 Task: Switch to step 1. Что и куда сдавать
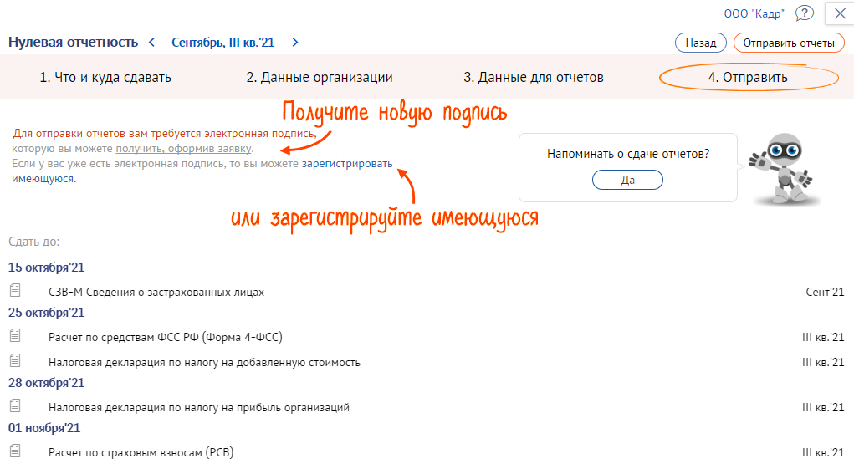(x=105, y=78)
